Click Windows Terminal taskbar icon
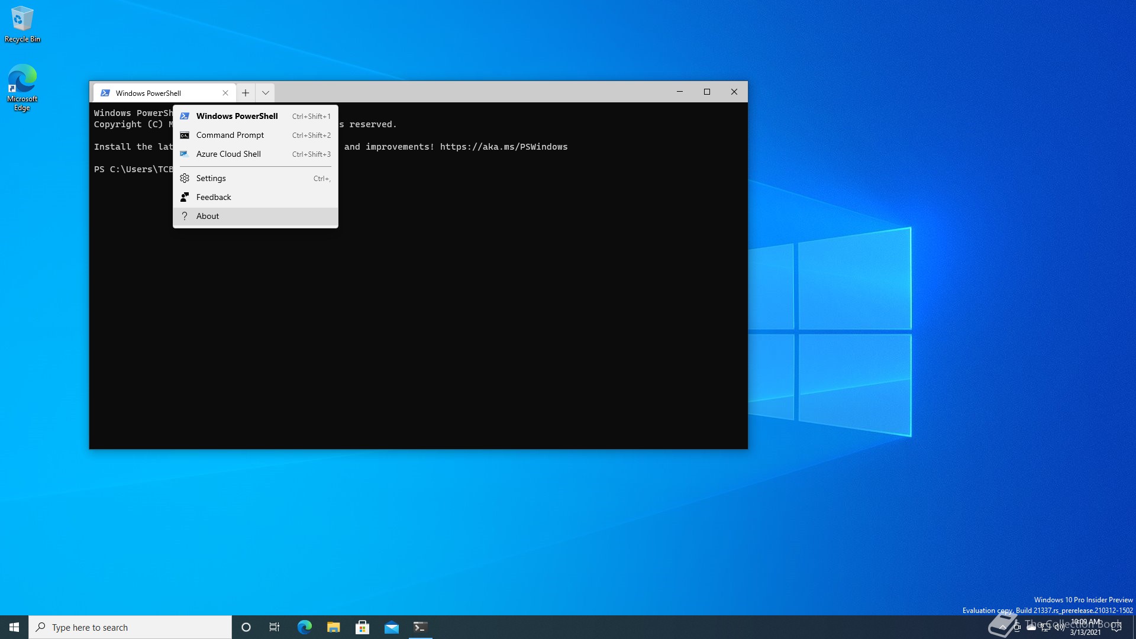Screen dimensions: 1136x639 pyautogui.click(x=421, y=627)
